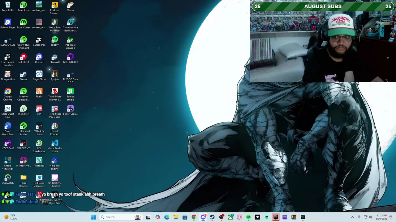Open Copilot from the taskbar
The width and height of the screenshot is (396, 222).
158,217
